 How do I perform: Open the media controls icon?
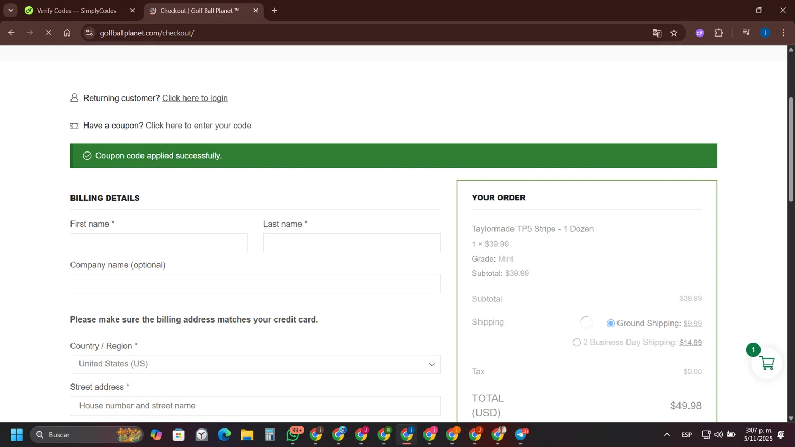[x=746, y=33]
